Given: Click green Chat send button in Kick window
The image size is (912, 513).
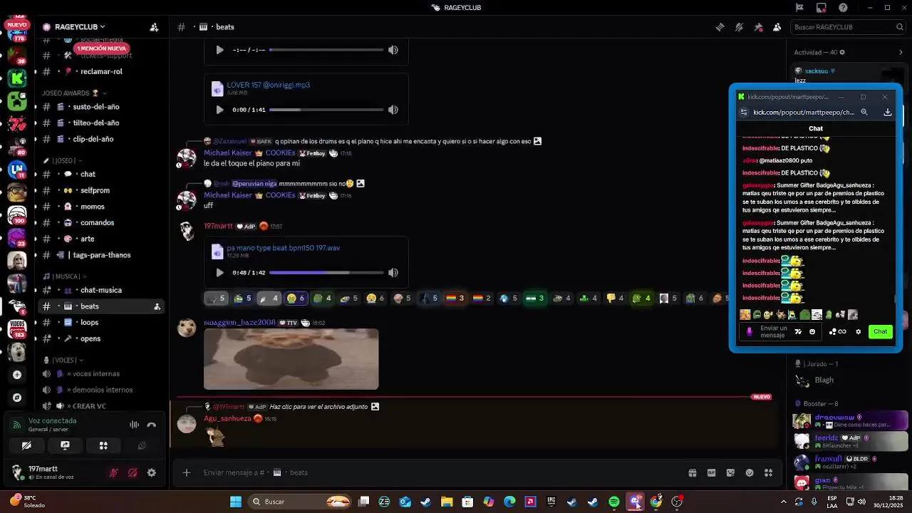Looking at the screenshot, I should click(881, 331).
